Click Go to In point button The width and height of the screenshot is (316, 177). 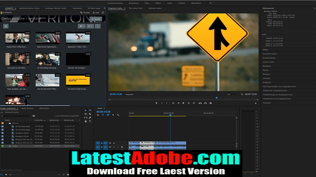click(x=173, y=103)
